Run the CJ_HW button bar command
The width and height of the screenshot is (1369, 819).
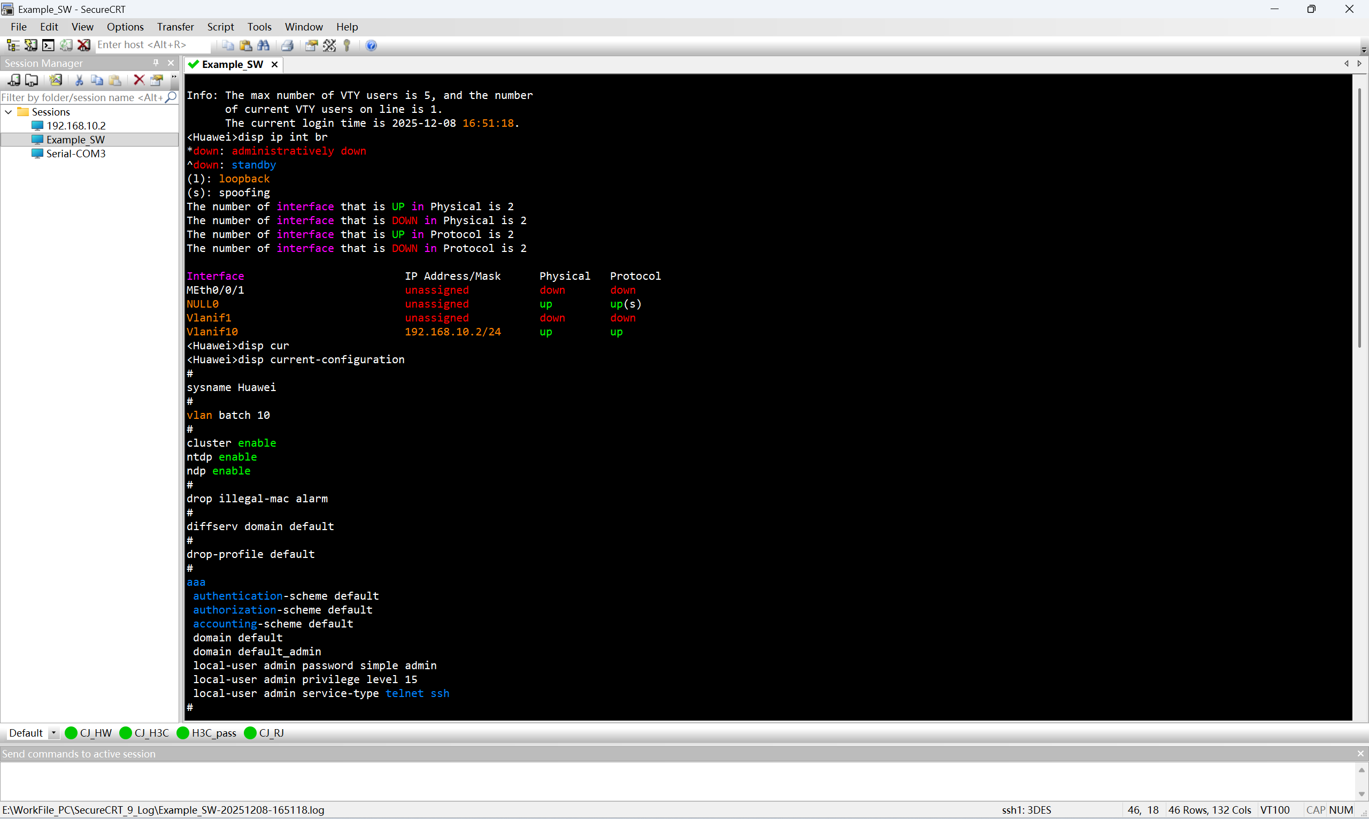point(89,733)
